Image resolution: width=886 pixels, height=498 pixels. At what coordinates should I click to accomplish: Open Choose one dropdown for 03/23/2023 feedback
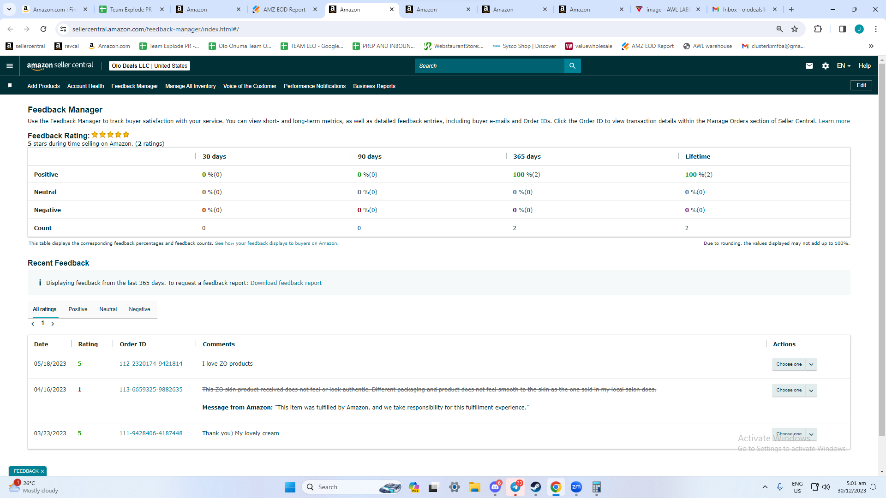coord(794,434)
